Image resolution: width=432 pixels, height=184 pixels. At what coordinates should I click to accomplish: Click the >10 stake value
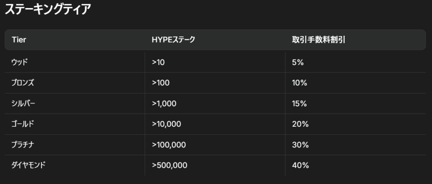158,63
